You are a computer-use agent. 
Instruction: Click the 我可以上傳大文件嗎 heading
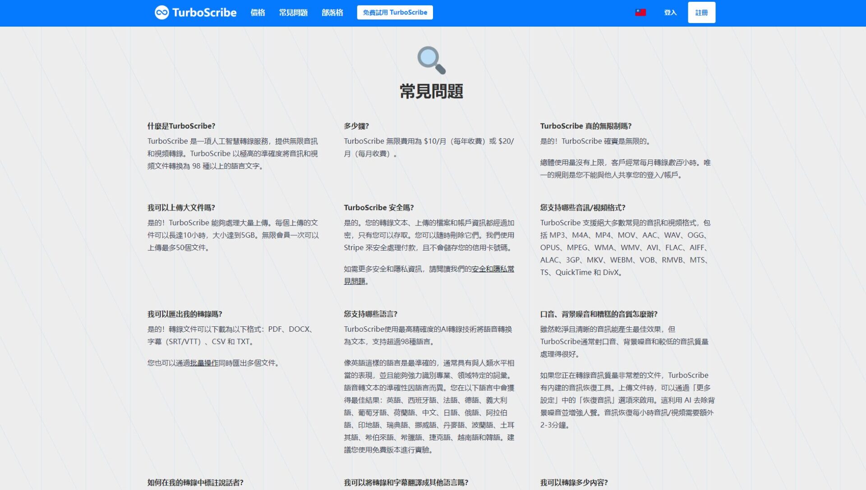tap(180, 208)
